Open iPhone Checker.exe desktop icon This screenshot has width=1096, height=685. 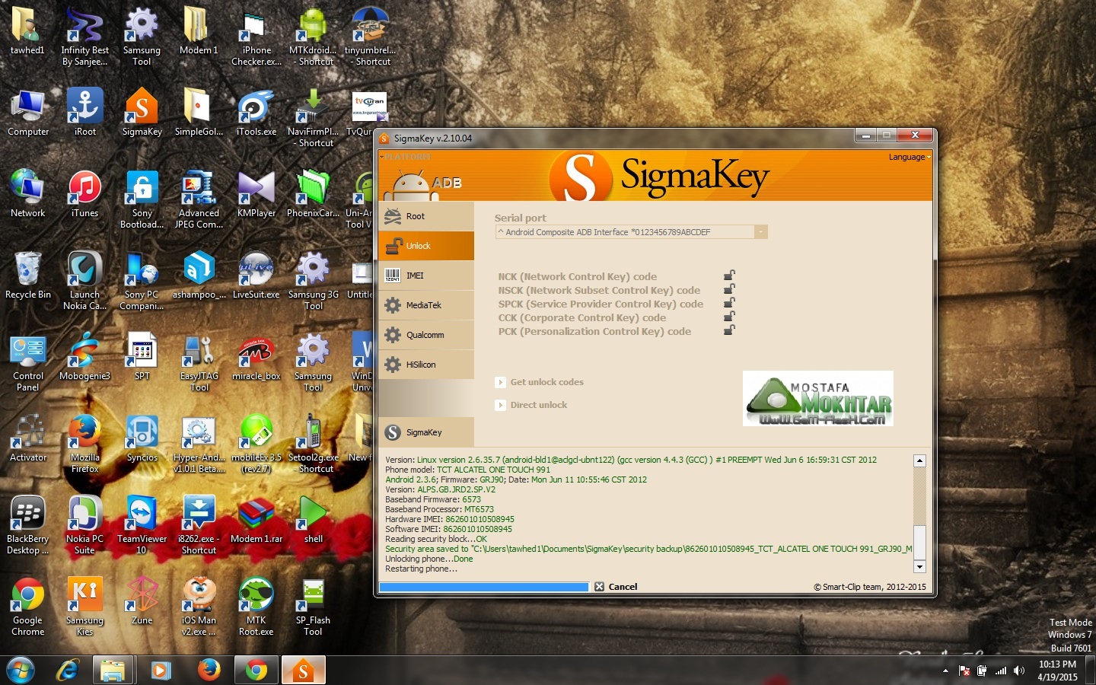256,37
